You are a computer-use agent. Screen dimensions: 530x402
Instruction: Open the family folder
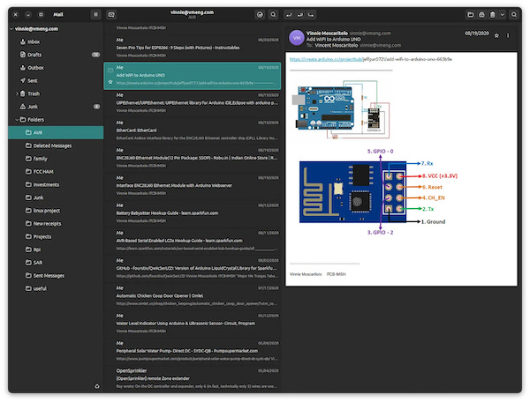[x=56, y=159]
